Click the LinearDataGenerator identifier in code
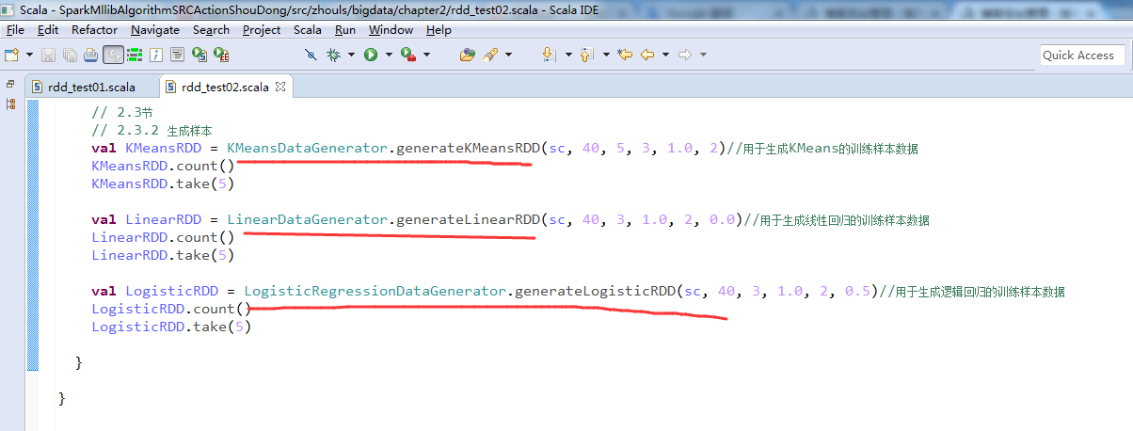Screen dimensions: 1133x431 (308, 219)
